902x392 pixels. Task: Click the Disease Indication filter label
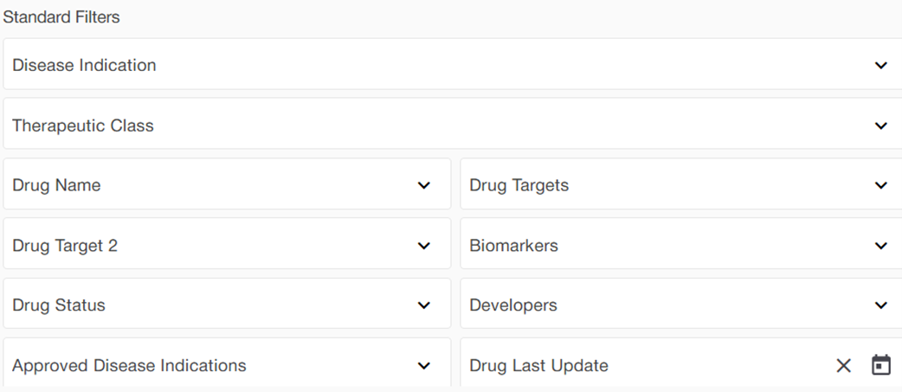[84, 65]
